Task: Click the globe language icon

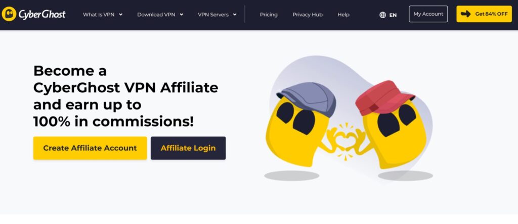Action: pyautogui.click(x=382, y=15)
